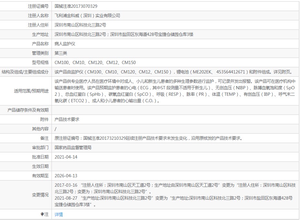Image resolution: width=300 pixels, height=220 pixels.
Task: Select the 适用范围 intended use paragraph
Action: point(175,91)
